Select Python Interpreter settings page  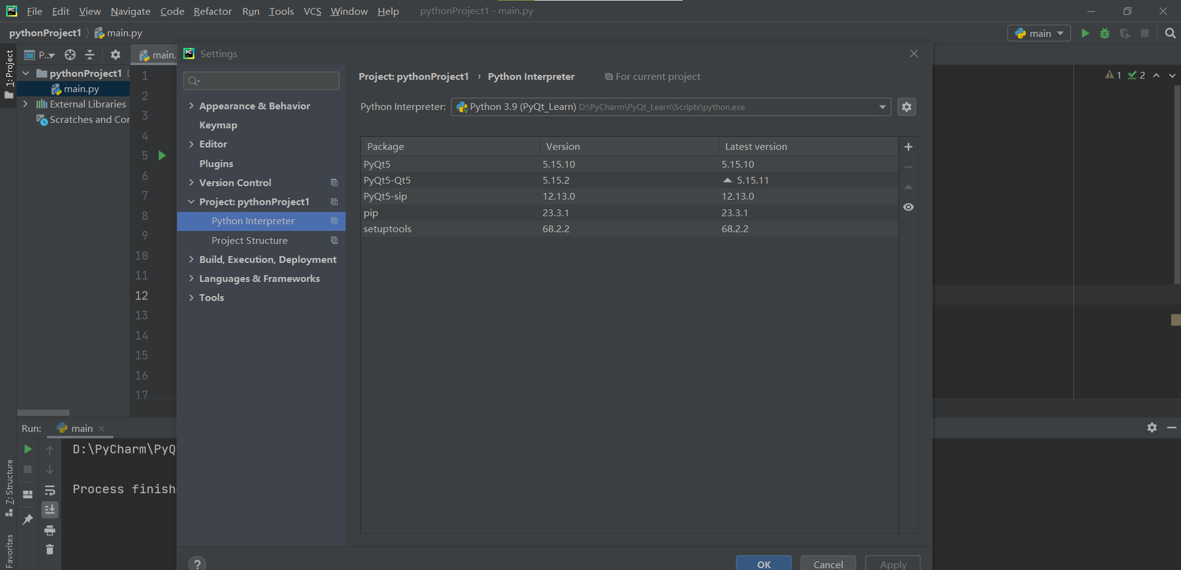point(261,221)
